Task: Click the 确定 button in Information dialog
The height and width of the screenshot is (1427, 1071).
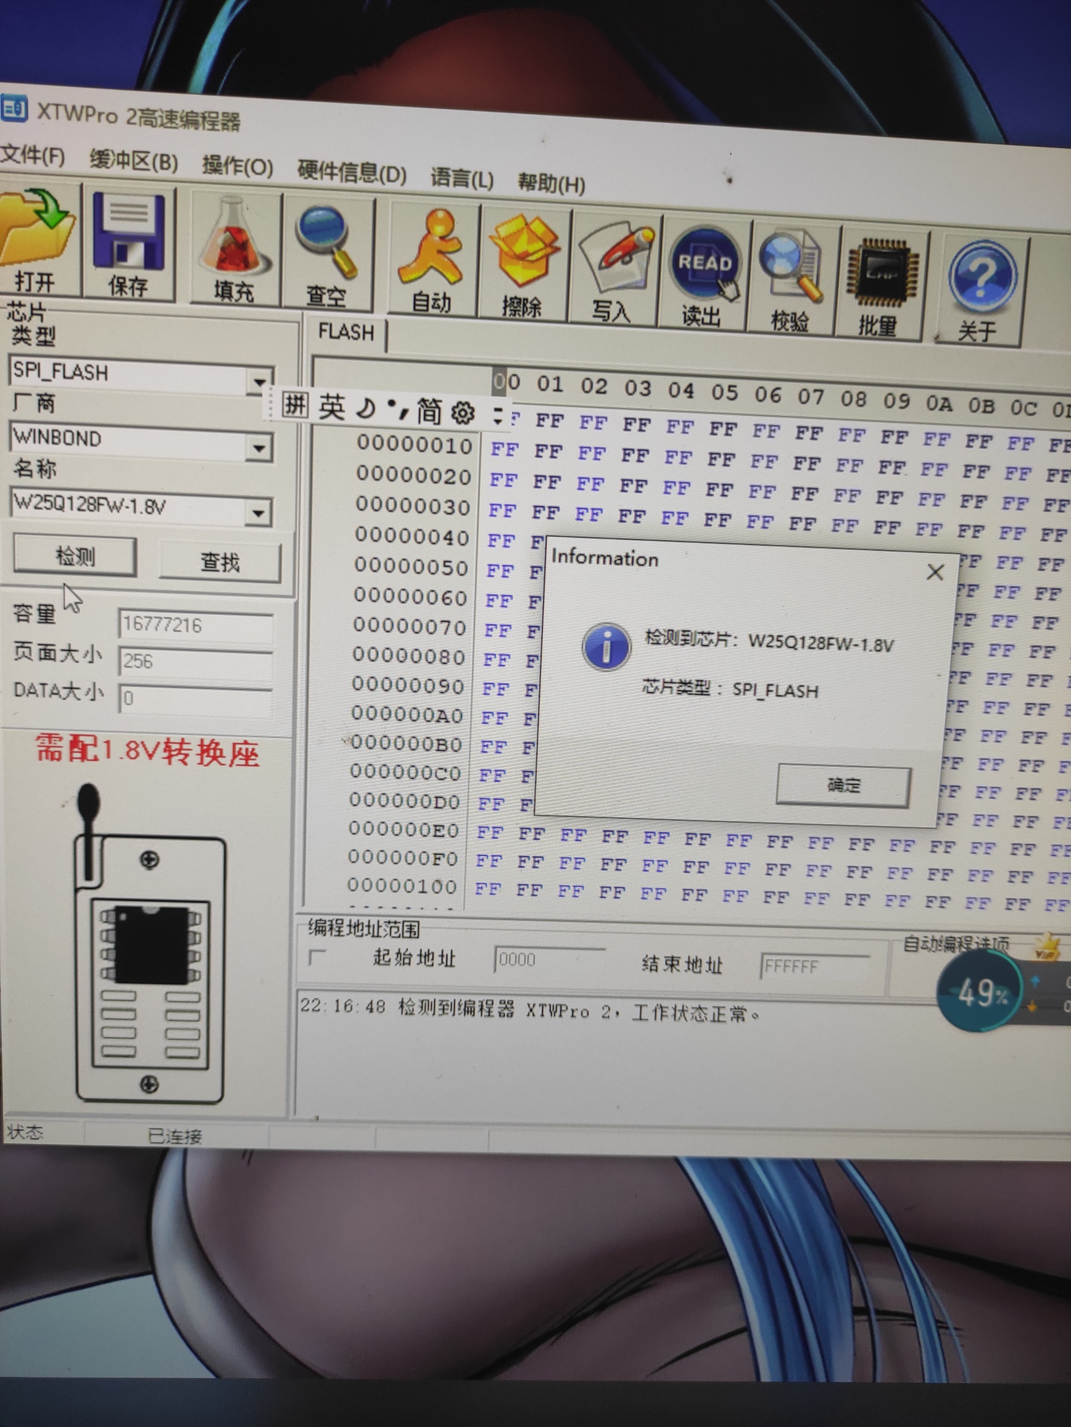Action: pyautogui.click(x=843, y=785)
